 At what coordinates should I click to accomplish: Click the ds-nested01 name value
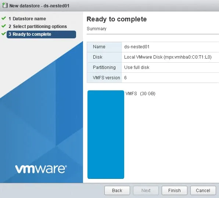137,47
